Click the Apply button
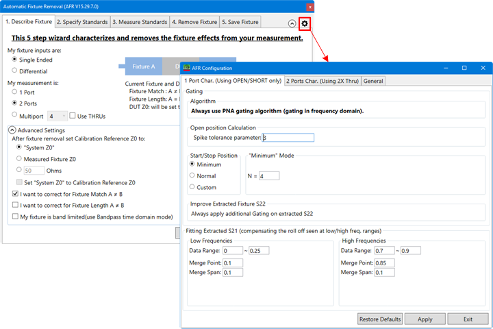Viewport: 493px width, 329px height. coord(425,319)
